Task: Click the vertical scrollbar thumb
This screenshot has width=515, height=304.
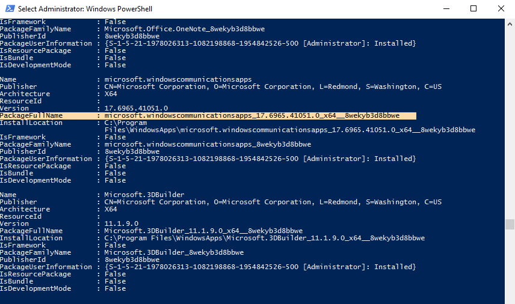Action: pyautogui.click(x=510, y=224)
